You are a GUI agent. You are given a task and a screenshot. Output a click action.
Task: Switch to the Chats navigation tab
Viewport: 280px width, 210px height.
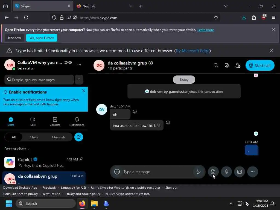click(11, 122)
